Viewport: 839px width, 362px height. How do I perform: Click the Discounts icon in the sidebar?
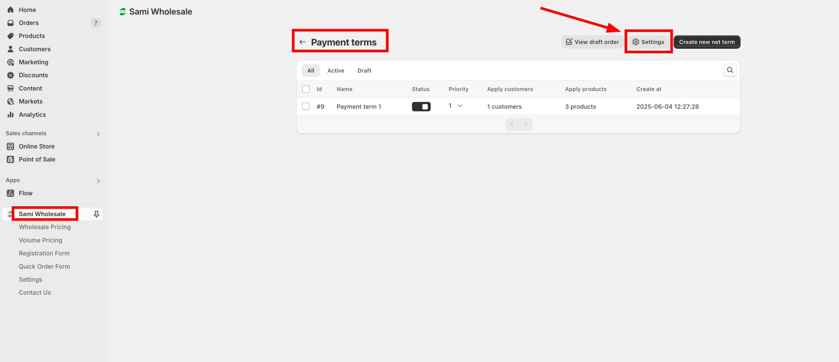pos(11,75)
